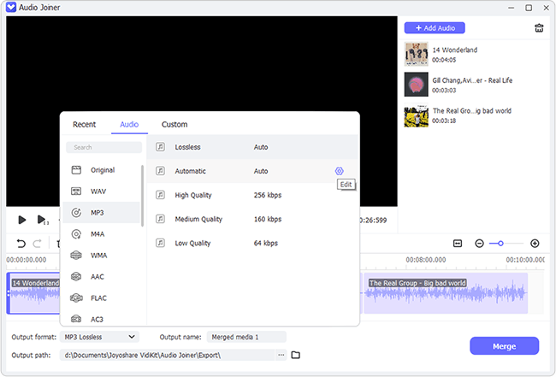Click the music note icon beside Low Quality
The image size is (556, 377).
tap(160, 243)
